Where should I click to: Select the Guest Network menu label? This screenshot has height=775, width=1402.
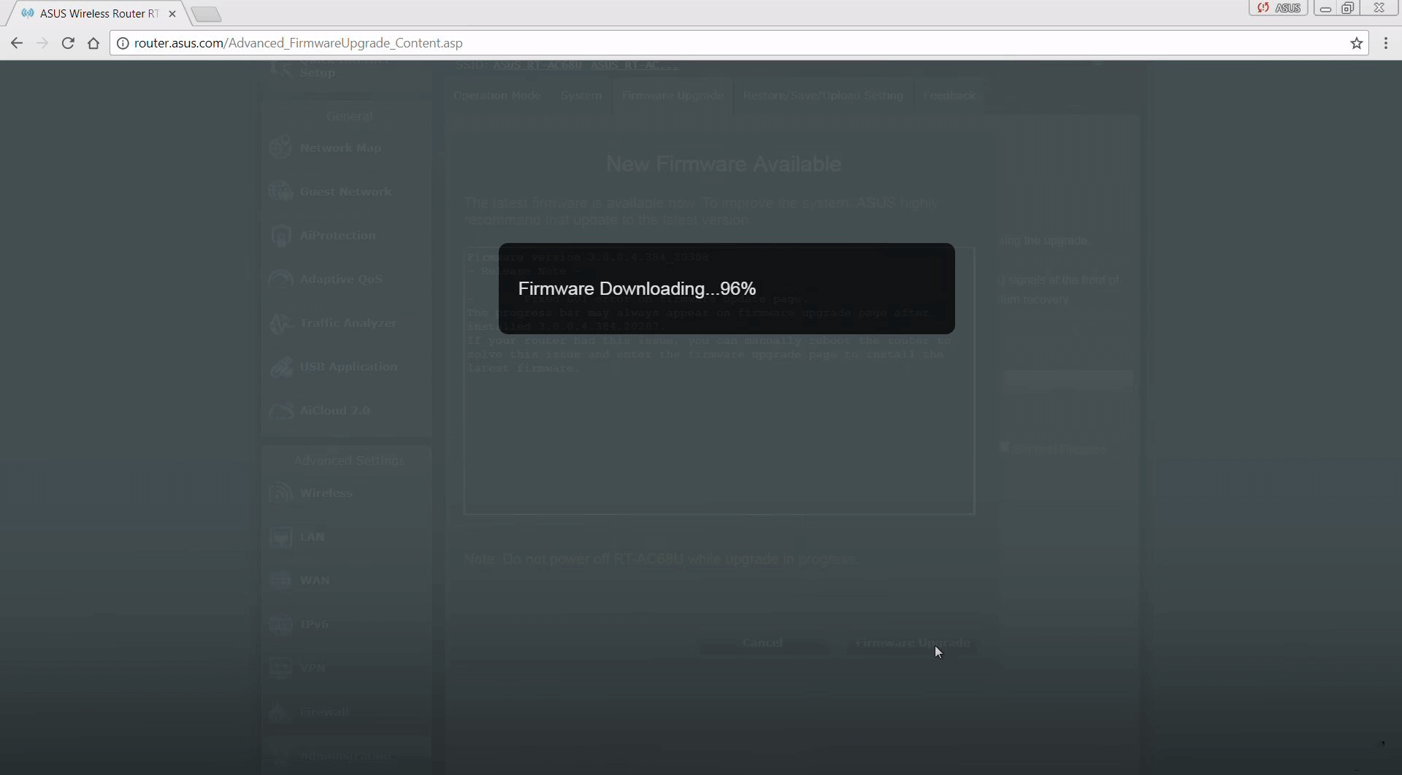(x=345, y=191)
